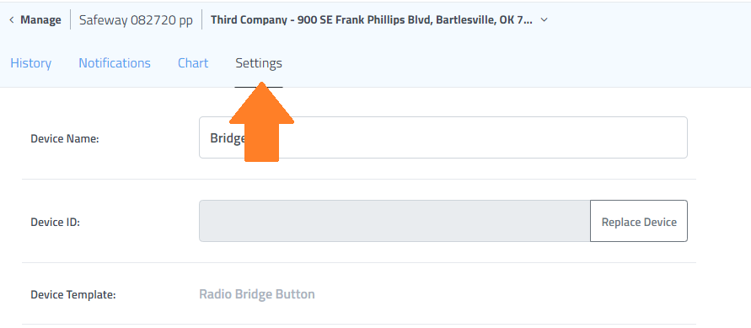This screenshot has height=328, width=751.
Task: Click the back chevron beside Manage
Action: point(12,20)
